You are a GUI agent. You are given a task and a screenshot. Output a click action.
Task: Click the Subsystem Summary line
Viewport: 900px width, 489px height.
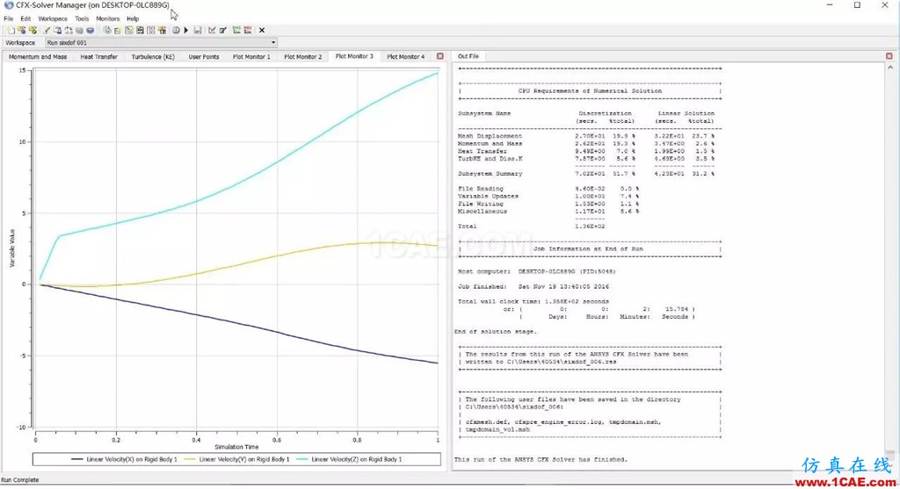coord(586,173)
